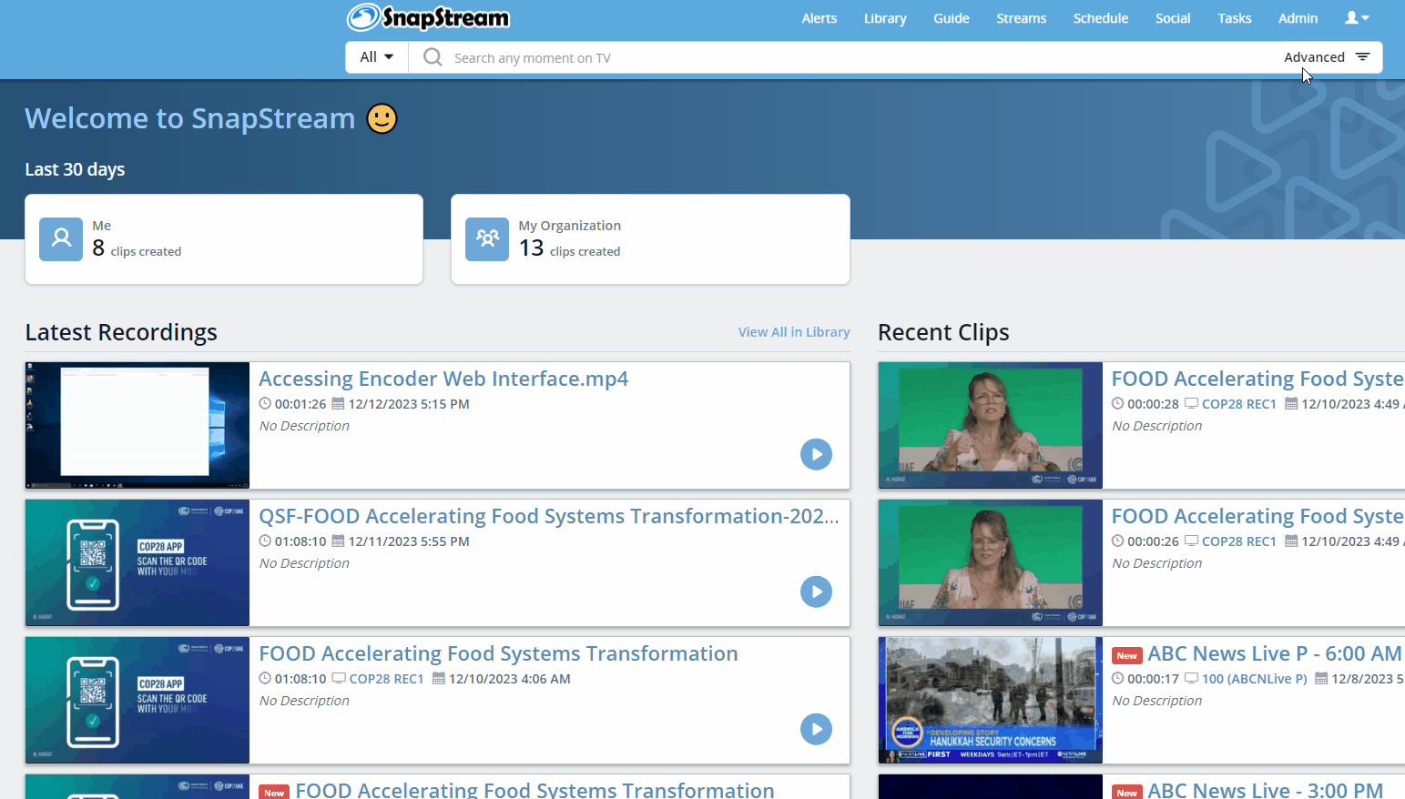Viewport: 1405px width, 799px height.
Task: Open the QSF-FOOD recording thumbnail
Action: coord(137,562)
